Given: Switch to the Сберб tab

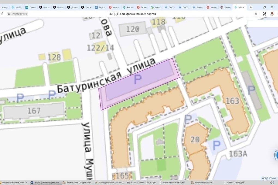Looking at the screenshot, I should 156,7.
